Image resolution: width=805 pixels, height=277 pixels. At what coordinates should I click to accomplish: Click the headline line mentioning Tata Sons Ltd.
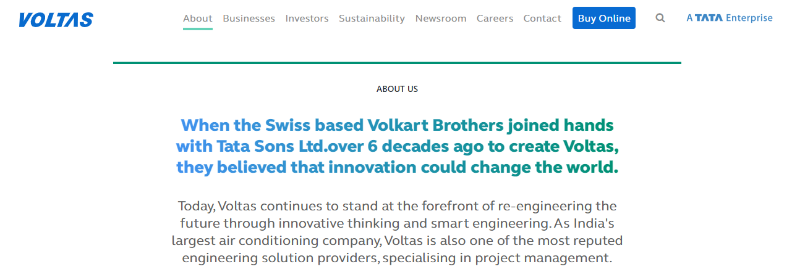397,146
